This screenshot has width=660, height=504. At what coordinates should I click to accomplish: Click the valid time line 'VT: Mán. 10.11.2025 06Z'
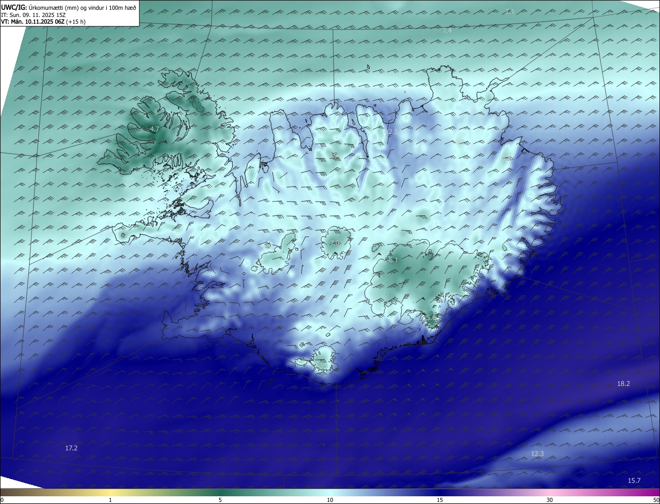tap(44, 22)
